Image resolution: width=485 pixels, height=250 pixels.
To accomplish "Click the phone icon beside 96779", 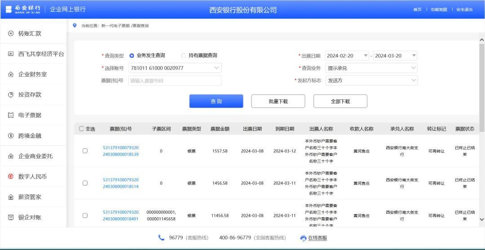I will point(161,237).
